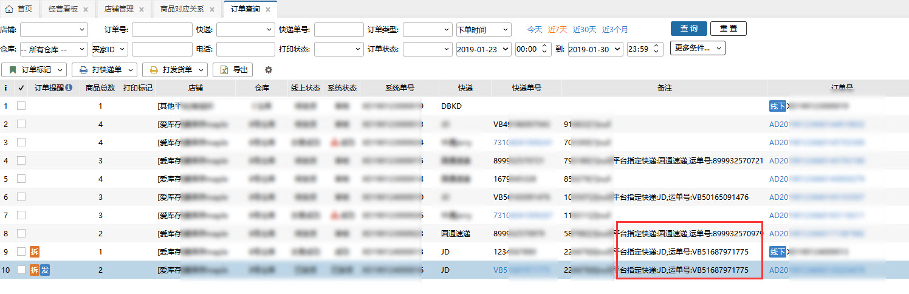
Task: Tick the checkbox for row 8
Action: pyautogui.click(x=21, y=233)
